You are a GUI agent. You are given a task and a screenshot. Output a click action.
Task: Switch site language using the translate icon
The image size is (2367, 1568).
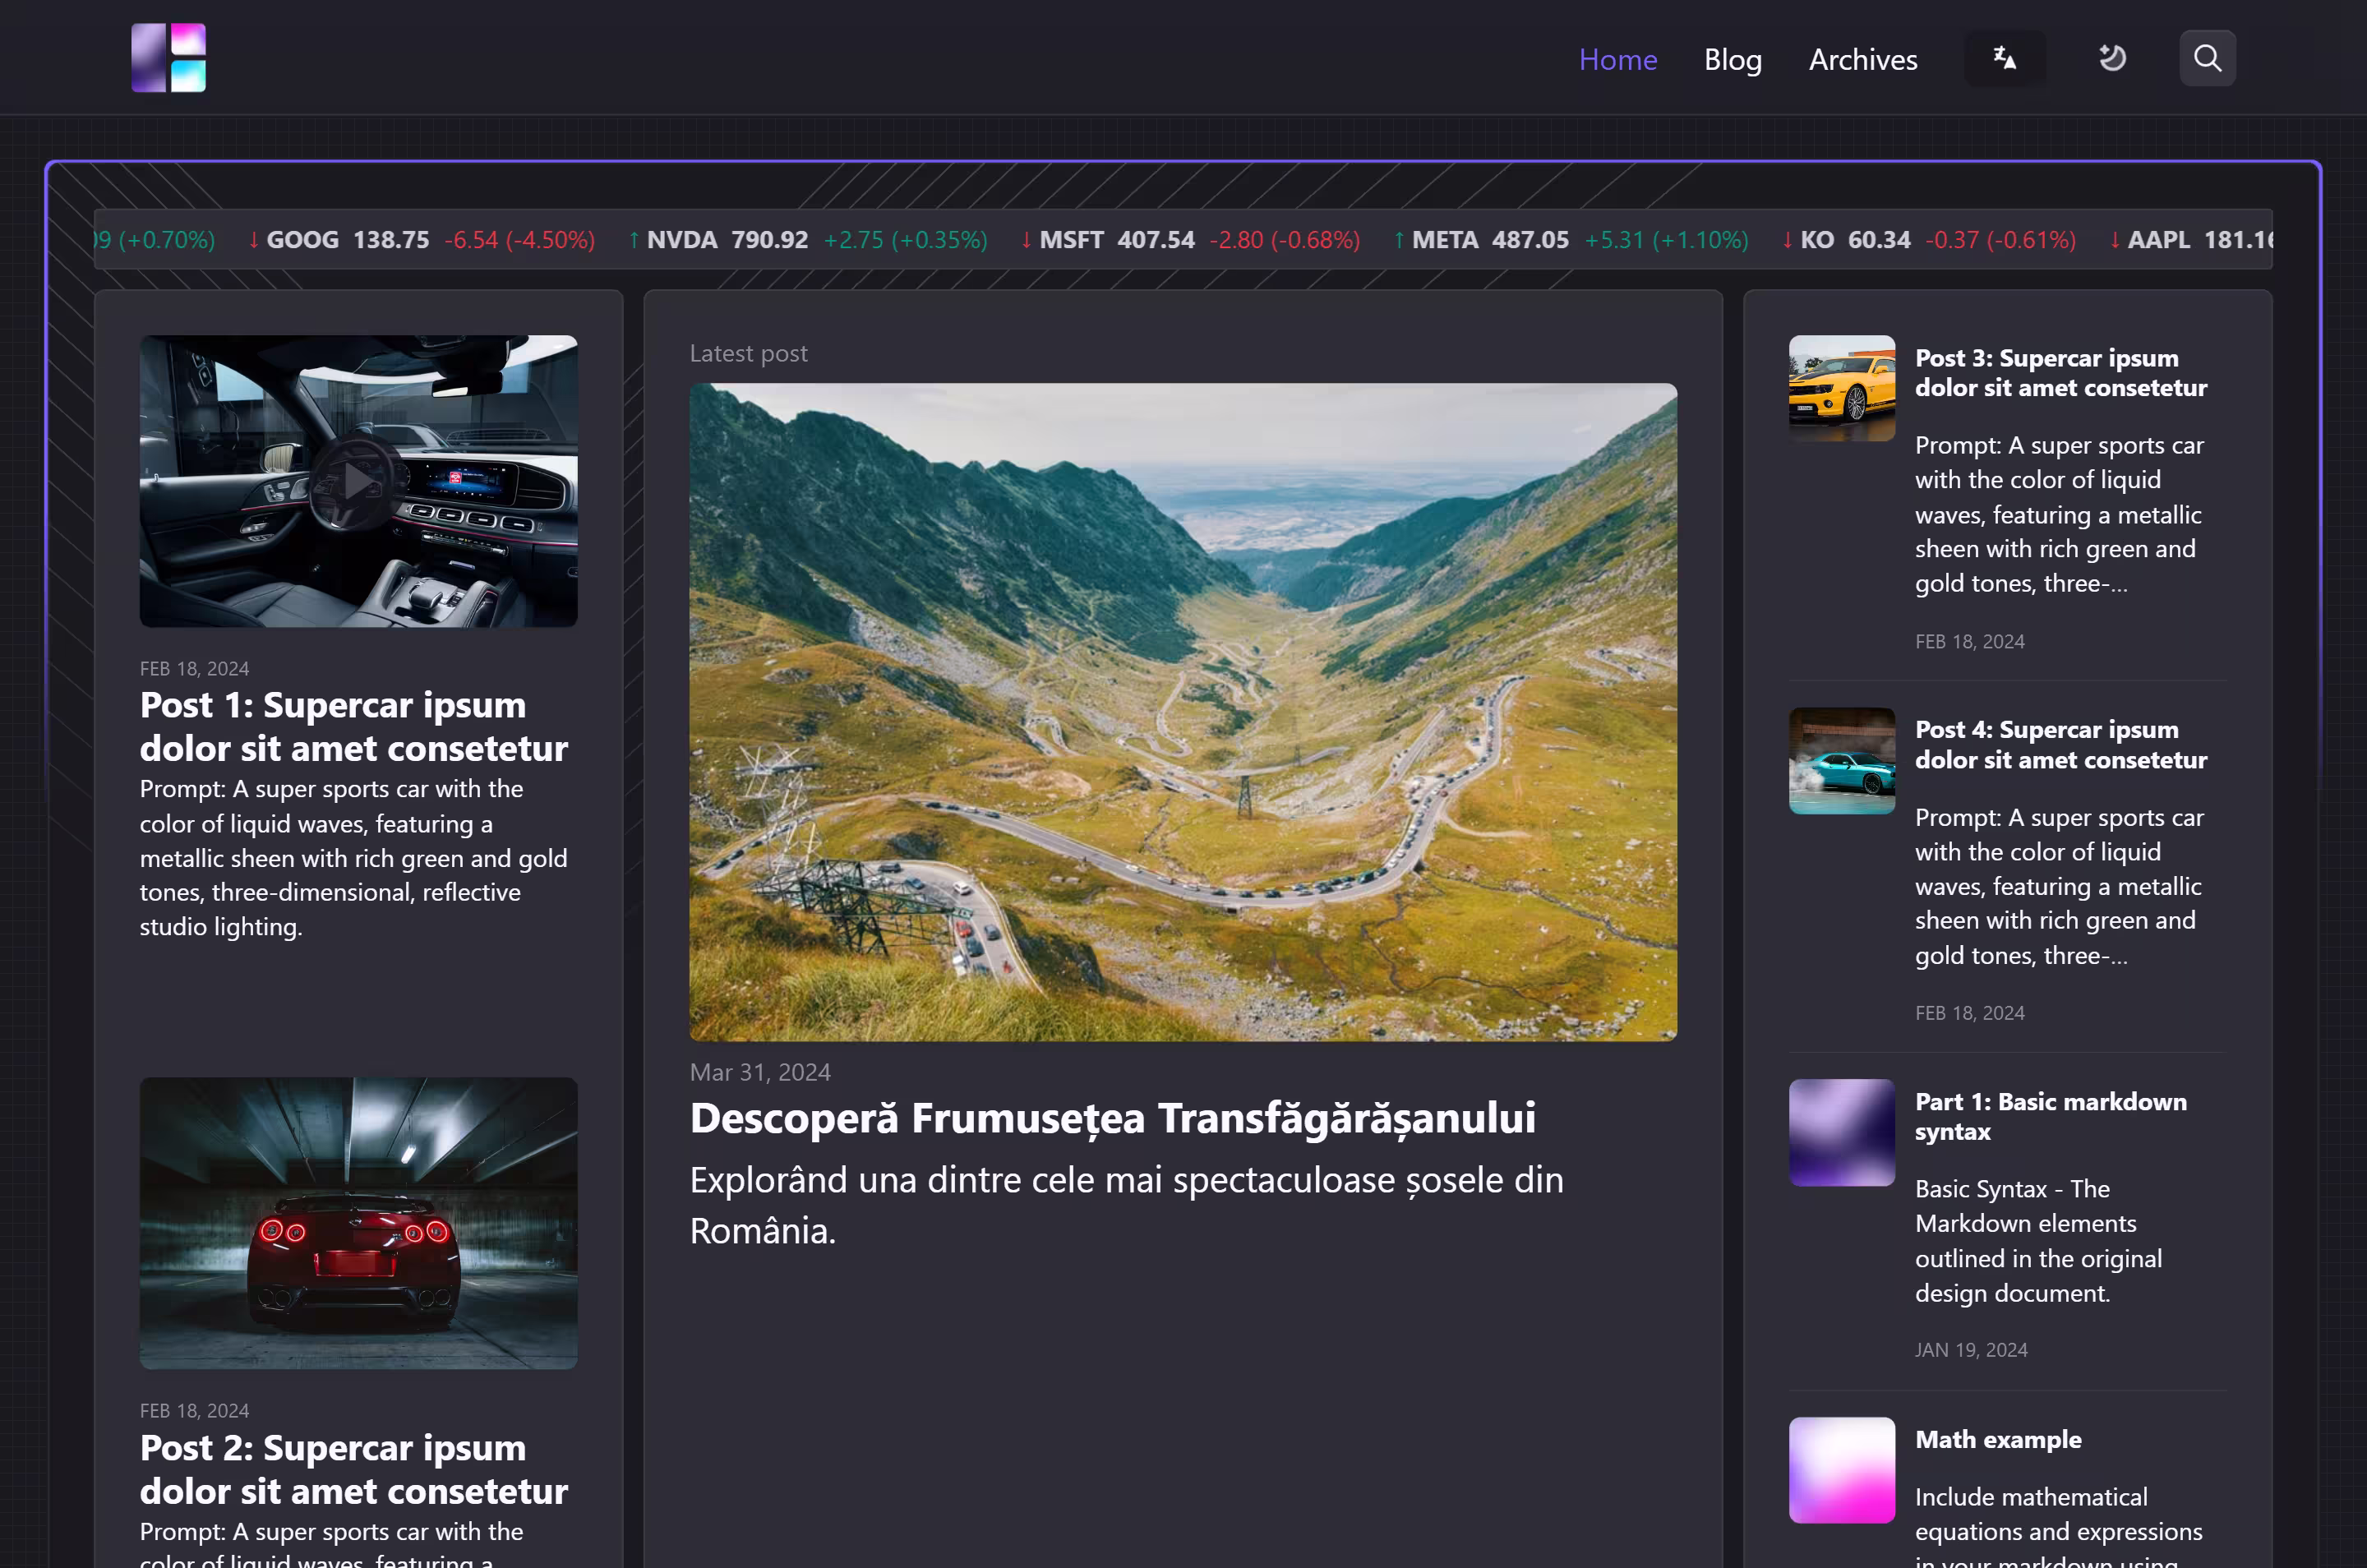pos(2004,58)
